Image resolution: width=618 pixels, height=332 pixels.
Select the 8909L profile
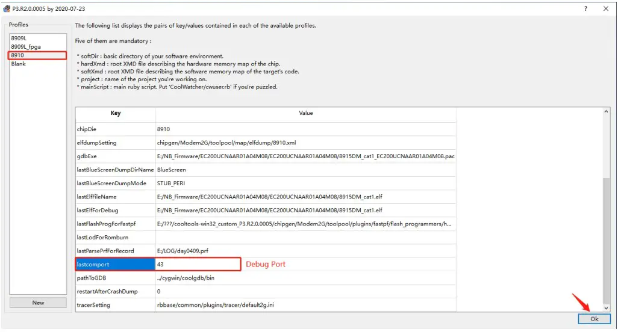pos(19,38)
